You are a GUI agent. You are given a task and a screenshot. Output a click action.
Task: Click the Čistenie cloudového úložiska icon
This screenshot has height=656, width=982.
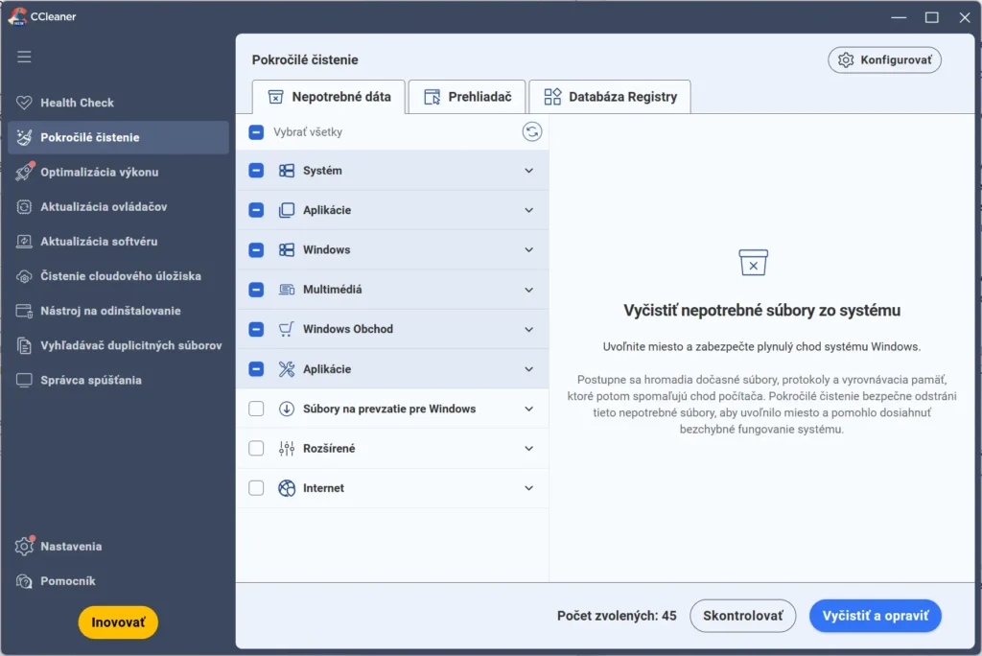pyautogui.click(x=24, y=276)
